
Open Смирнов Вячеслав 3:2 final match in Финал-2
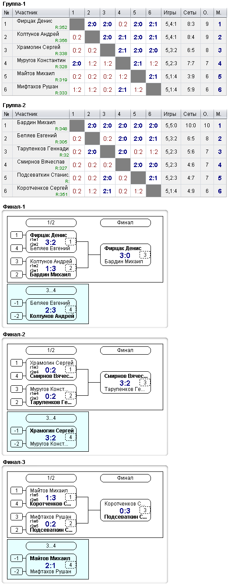coord(125,383)
